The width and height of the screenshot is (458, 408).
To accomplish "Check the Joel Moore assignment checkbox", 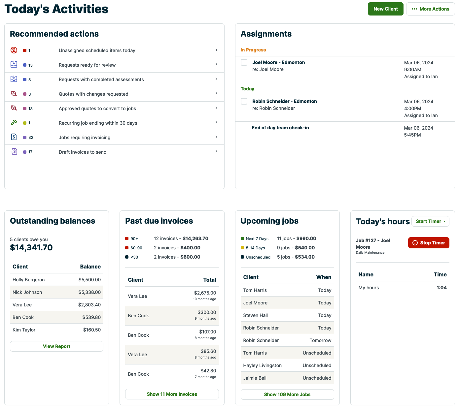I will tap(244, 62).
